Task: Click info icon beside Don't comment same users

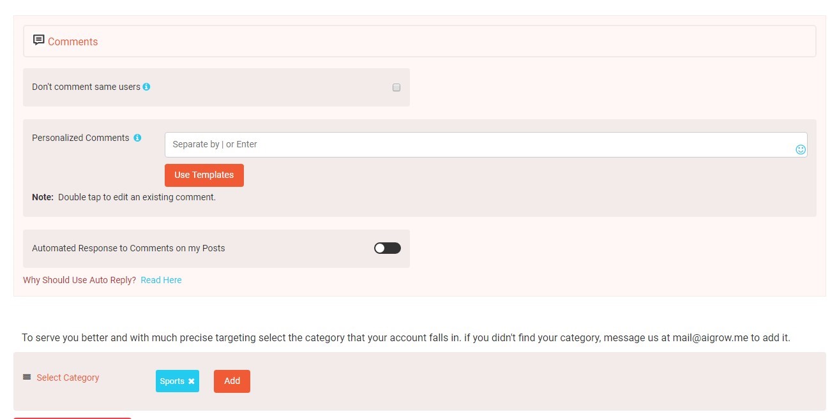Action: 146,87
